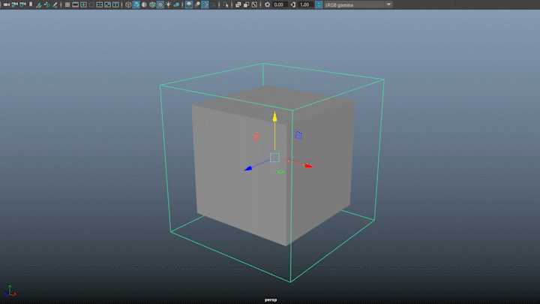Open Camera Attributes from the panel toolbar
The height and width of the screenshot is (304, 540).
pyautogui.click(x=22, y=5)
